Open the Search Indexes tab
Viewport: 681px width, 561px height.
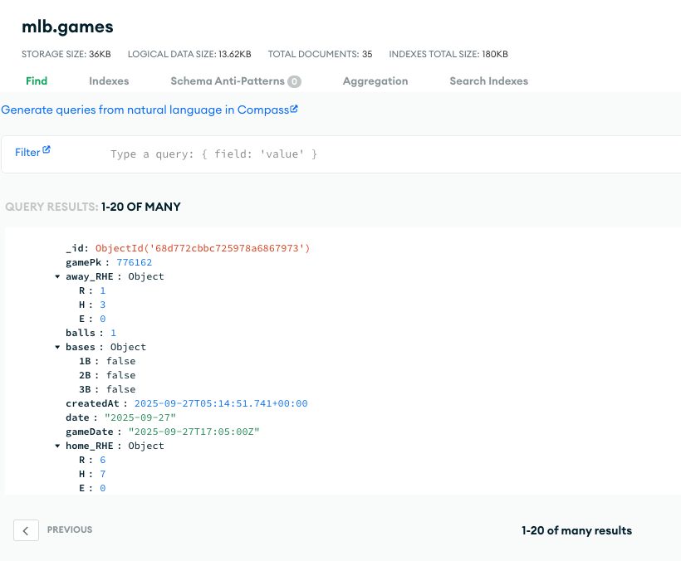coord(488,81)
